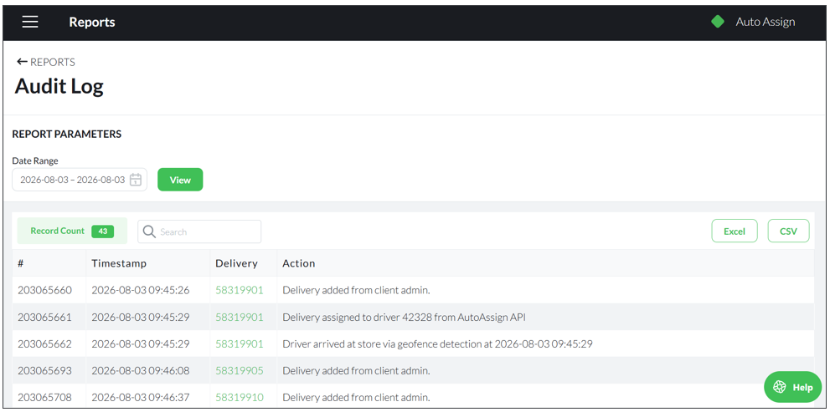830x412 pixels.
Task: Select record number 203065708
Action: pos(44,397)
